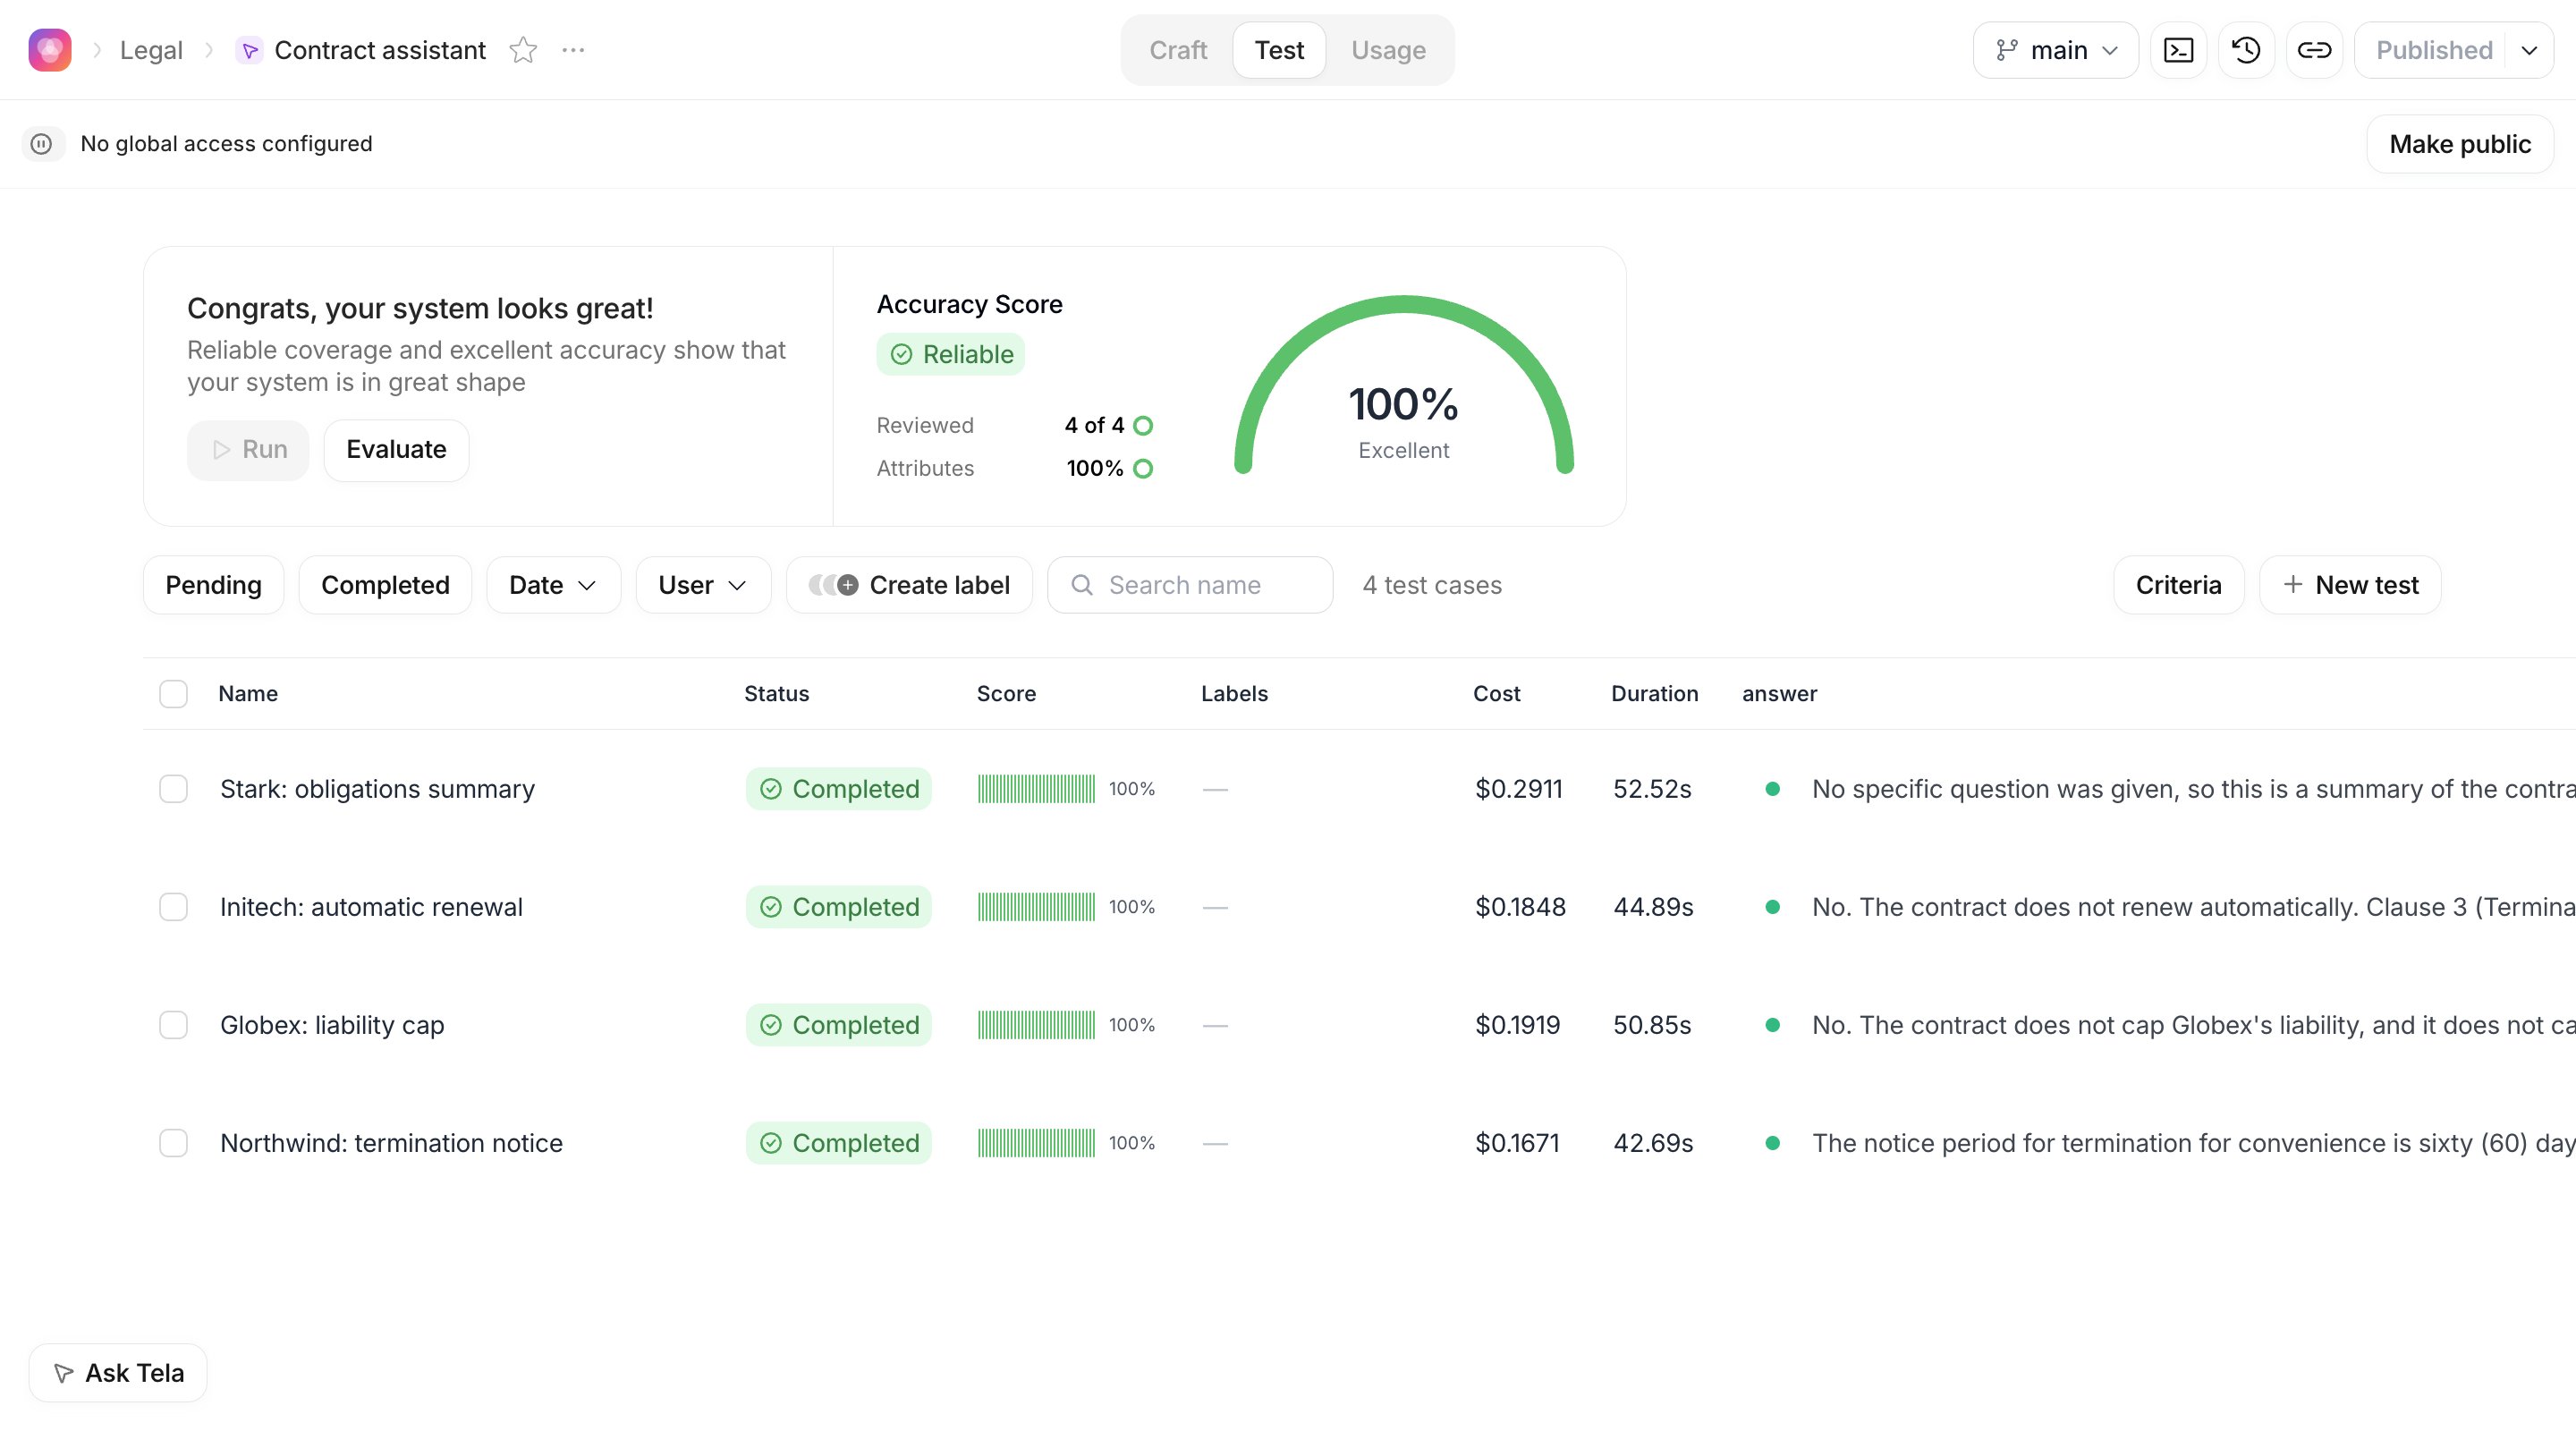Screen dimensions: 2576x1431
Task: Open the Published dropdown arrow
Action: pyautogui.click(x=2529, y=50)
